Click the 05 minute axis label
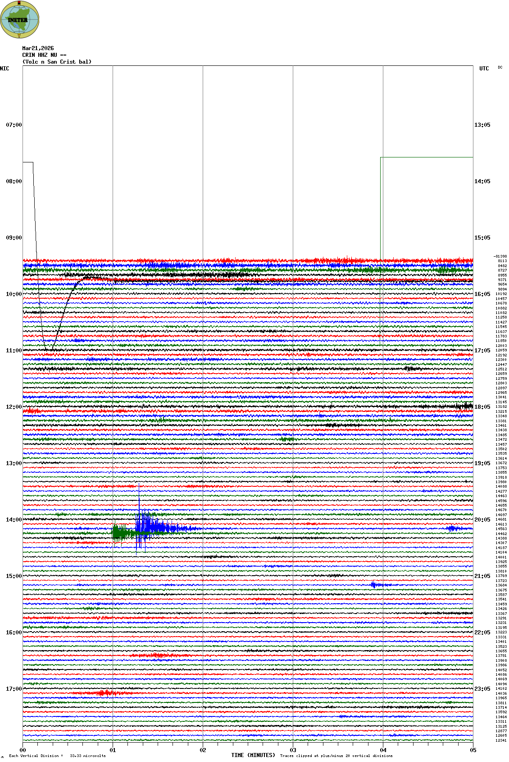 click(x=473, y=750)
